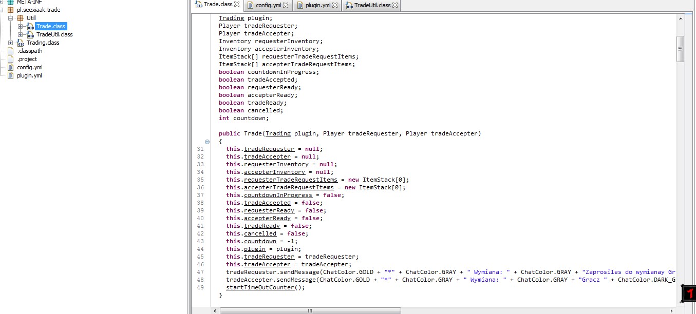Close the Trade.class editor tab
The width and height of the screenshot is (696, 314).
pyautogui.click(x=237, y=4)
